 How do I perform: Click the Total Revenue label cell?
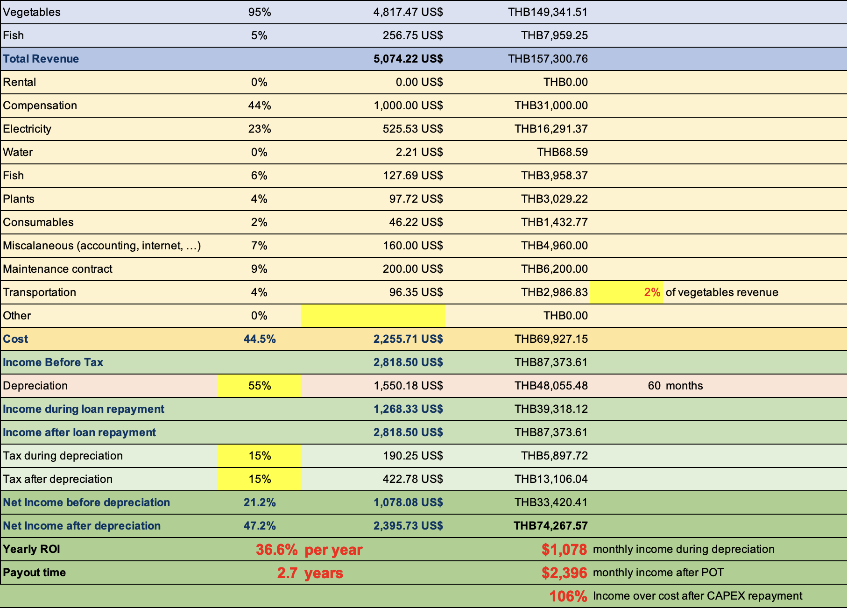[x=41, y=59]
